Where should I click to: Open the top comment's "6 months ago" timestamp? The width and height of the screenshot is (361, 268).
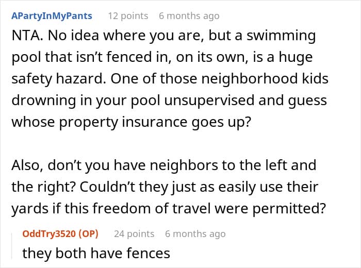click(x=189, y=16)
